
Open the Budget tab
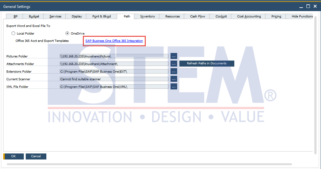[34, 16]
